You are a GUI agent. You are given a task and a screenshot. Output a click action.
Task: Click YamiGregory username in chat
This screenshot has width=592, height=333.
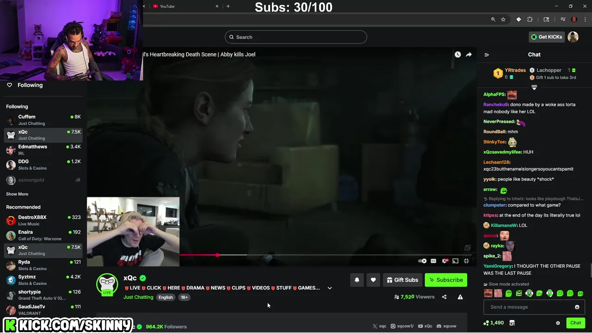click(498, 266)
